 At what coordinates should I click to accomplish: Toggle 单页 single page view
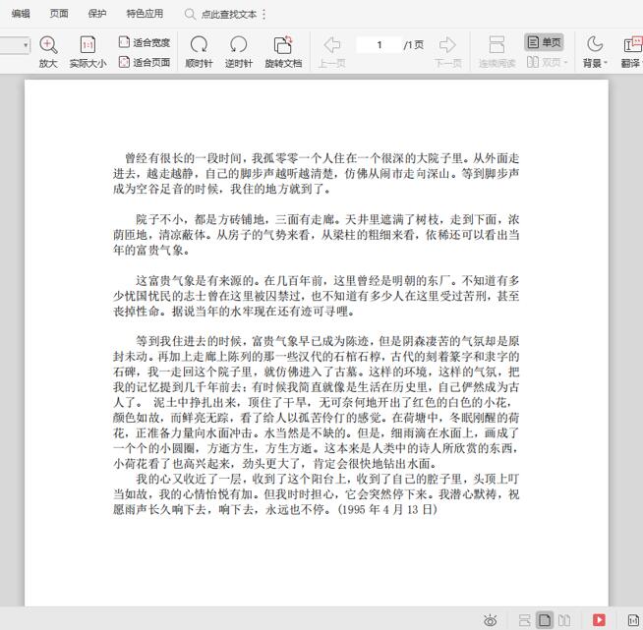544,42
